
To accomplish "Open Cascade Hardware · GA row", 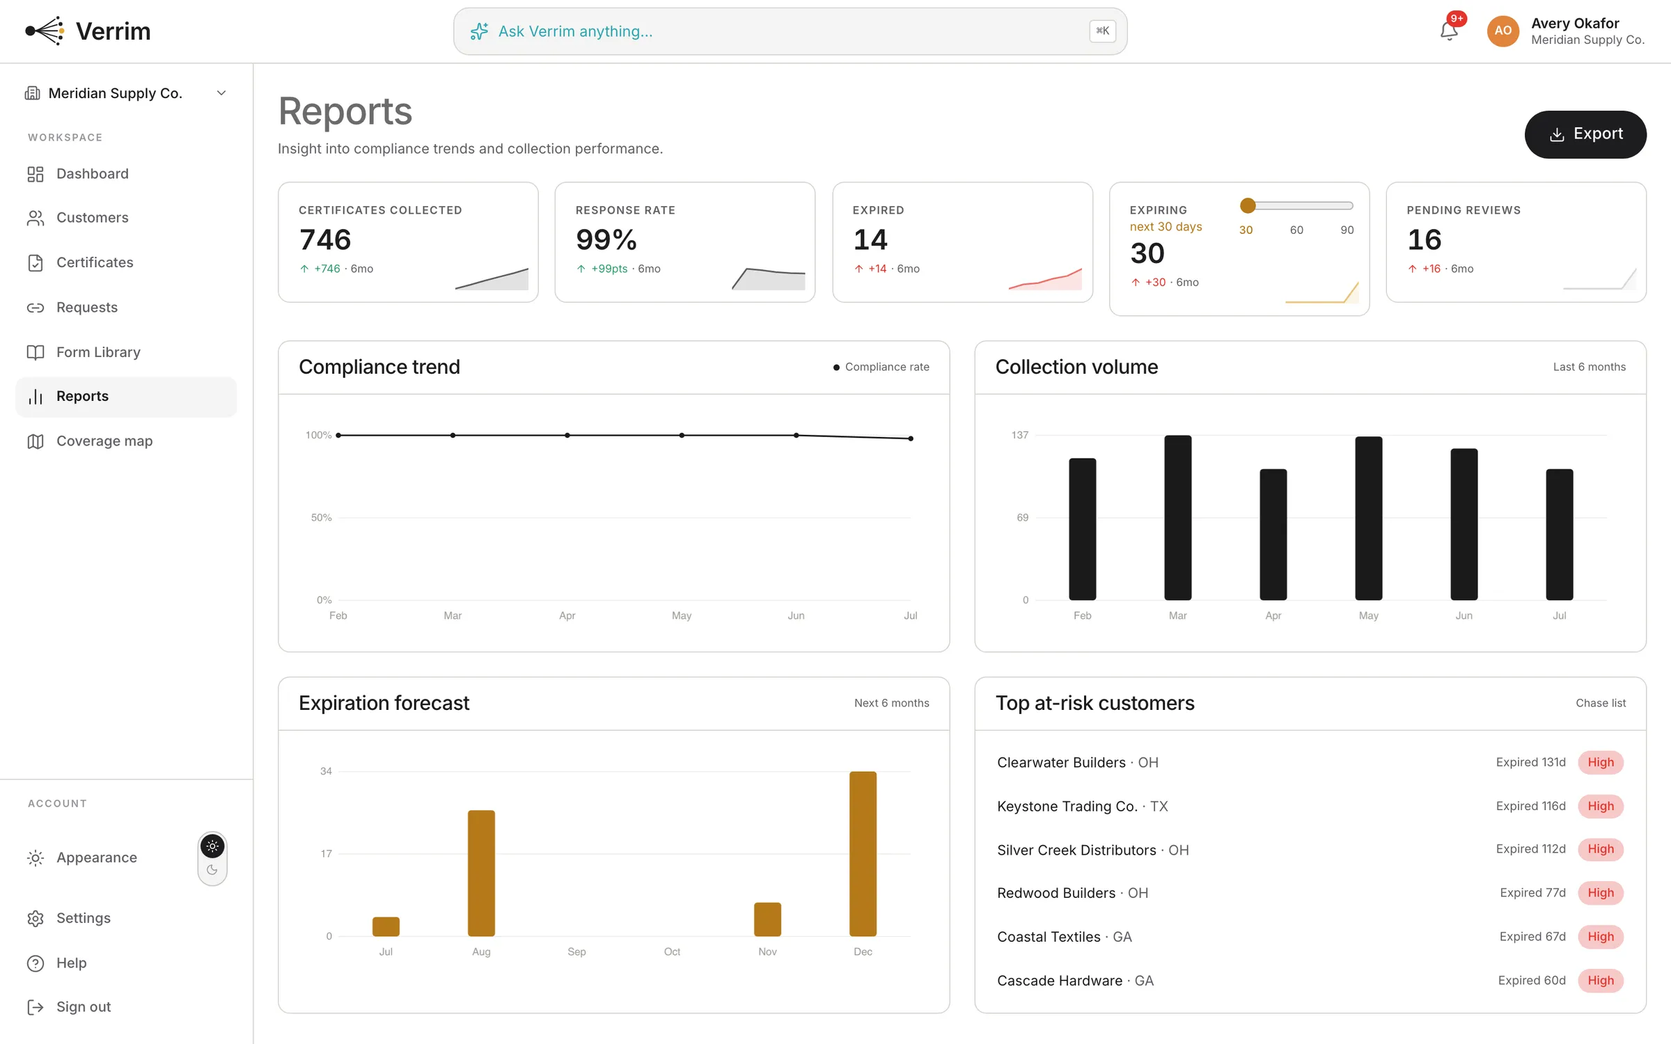I will tap(1310, 981).
